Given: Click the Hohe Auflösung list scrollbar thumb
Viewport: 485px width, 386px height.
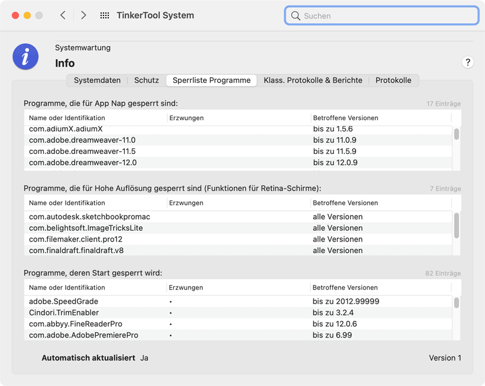Looking at the screenshot, I should coord(456,226).
